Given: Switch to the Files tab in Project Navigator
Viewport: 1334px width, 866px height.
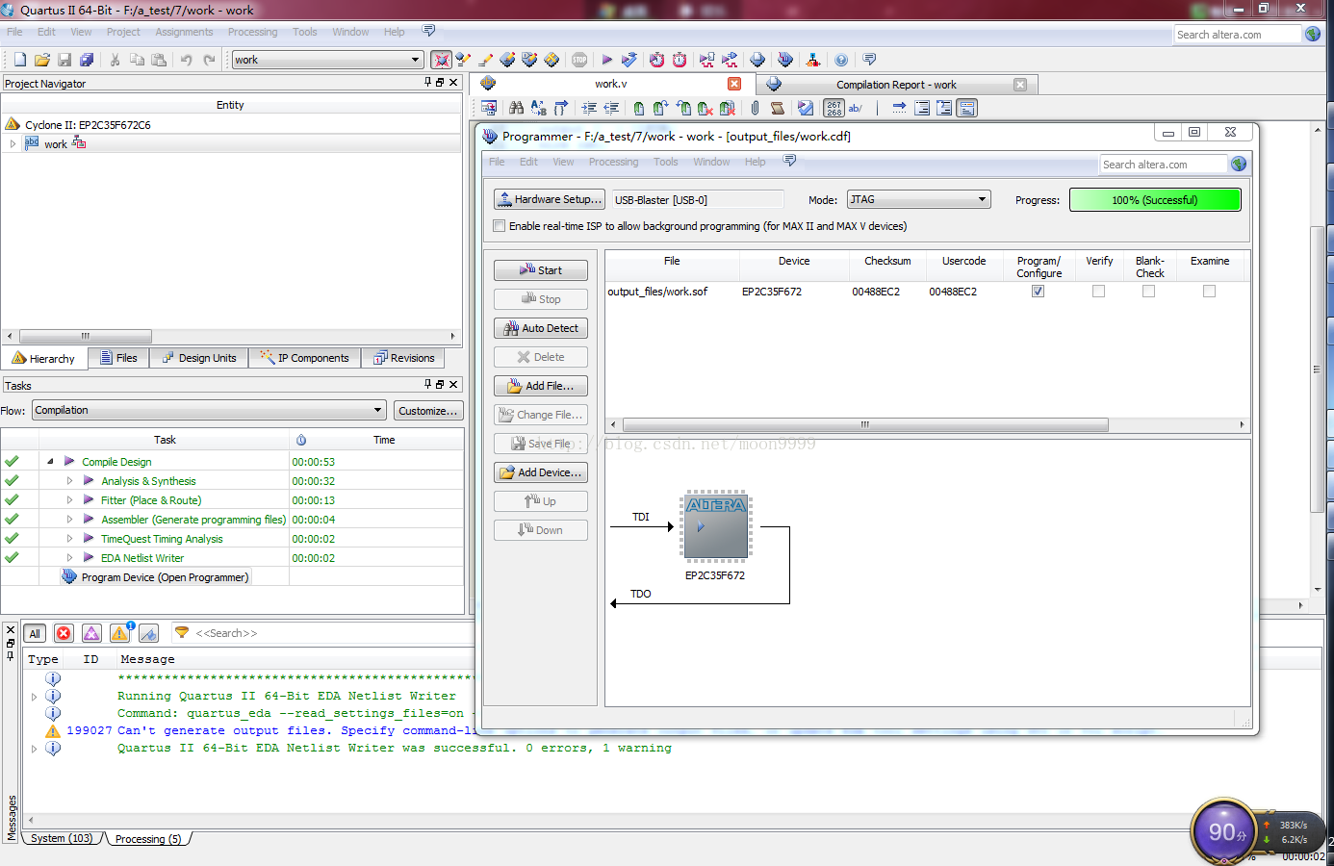Looking at the screenshot, I should click(119, 358).
